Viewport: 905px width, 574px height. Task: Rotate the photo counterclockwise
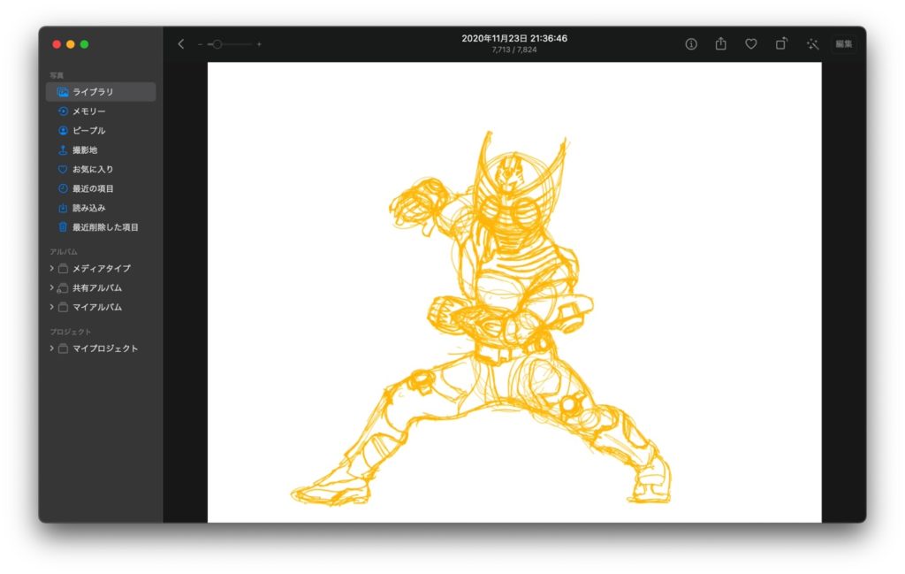click(781, 43)
